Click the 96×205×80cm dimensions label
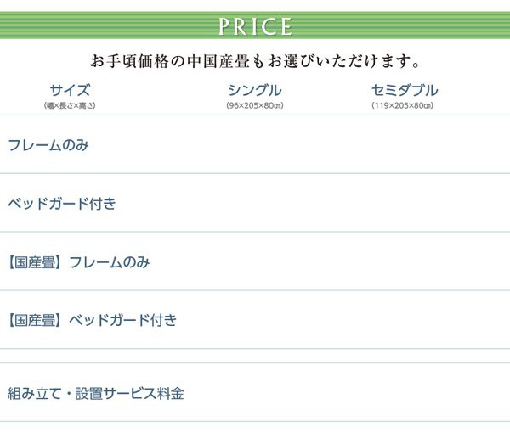The height and width of the screenshot is (438, 510). (x=254, y=105)
